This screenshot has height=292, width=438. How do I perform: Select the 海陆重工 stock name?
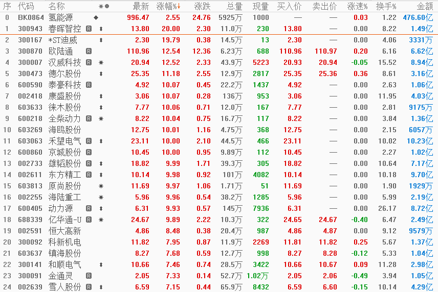click(64, 197)
